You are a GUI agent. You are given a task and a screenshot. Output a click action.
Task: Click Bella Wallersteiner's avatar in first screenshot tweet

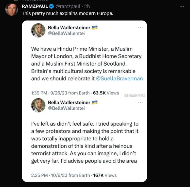tap(38, 30)
